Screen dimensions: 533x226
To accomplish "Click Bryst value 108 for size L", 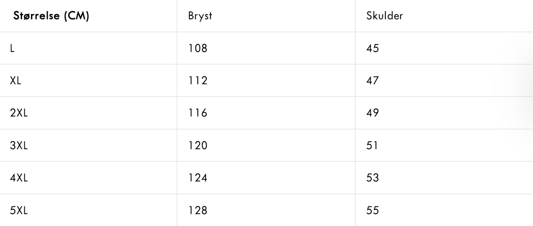I will (198, 48).
